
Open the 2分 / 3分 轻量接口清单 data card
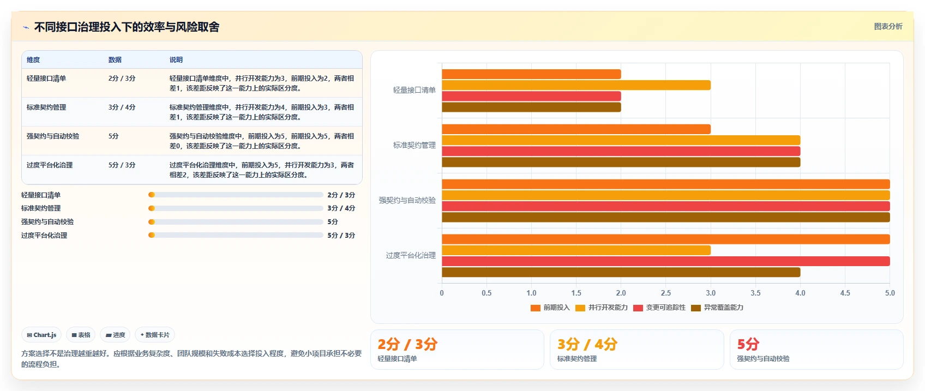point(457,350)
